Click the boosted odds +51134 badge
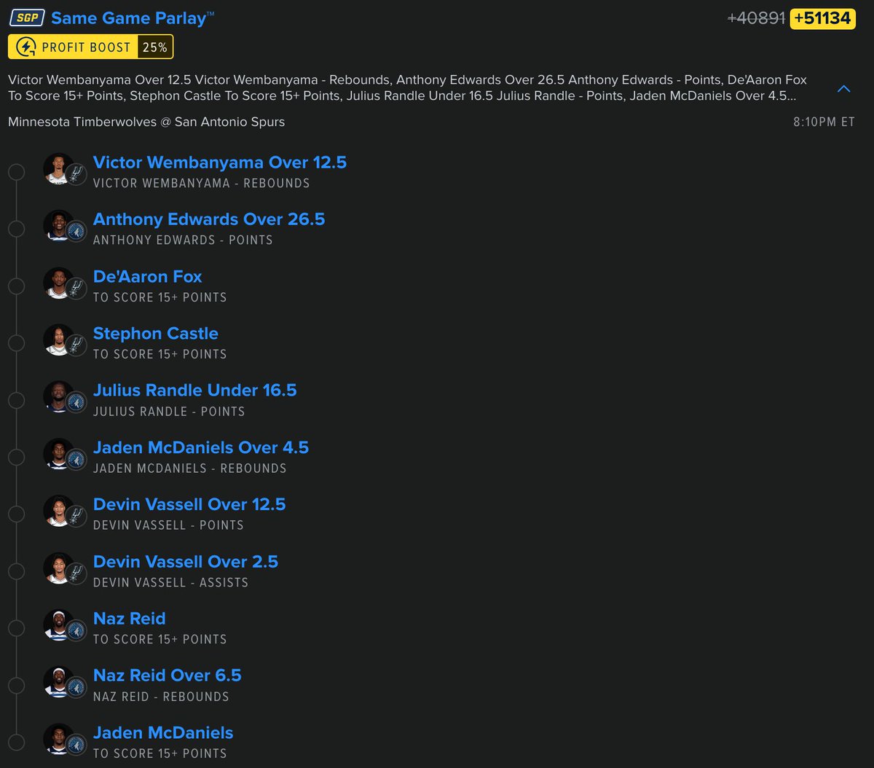The height and width of the screenshot is (768, 874). click(823, 18)
